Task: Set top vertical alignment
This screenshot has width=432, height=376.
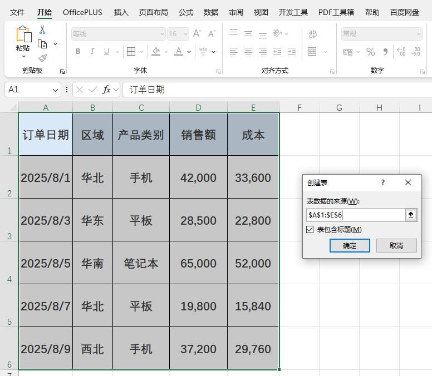Action: 234,32
